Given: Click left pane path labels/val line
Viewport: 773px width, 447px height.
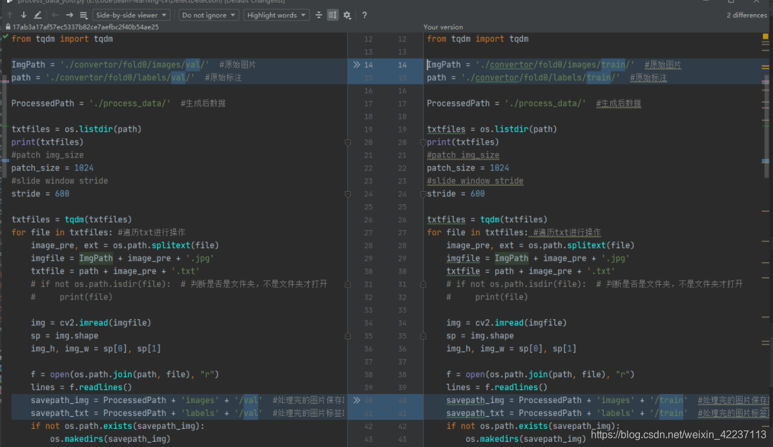Looking at the screenshot, I should (126, 78).
